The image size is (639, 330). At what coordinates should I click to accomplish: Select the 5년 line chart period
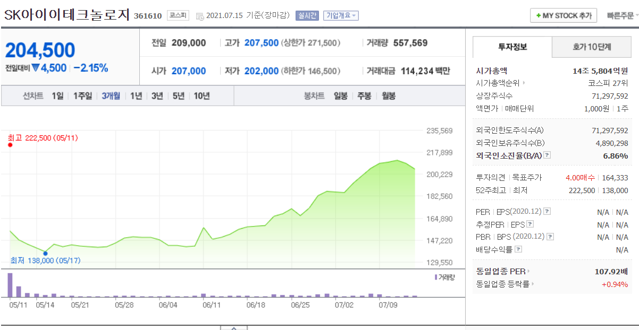pyautogui.click(x=178, y=96)
